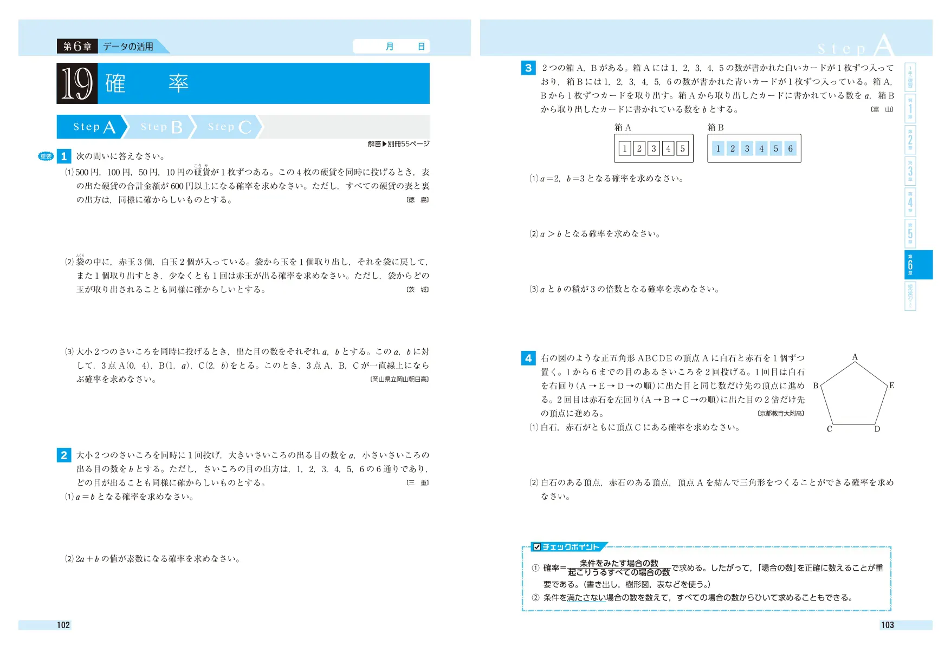Click the blue problem number 2 badge

tap(64, 455)
